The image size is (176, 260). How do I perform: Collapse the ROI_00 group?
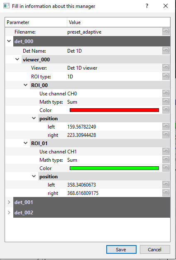tap(26, 85)
